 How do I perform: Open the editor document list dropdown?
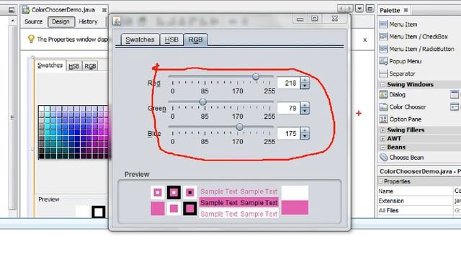pyautogui.click(x=359, y=9)
